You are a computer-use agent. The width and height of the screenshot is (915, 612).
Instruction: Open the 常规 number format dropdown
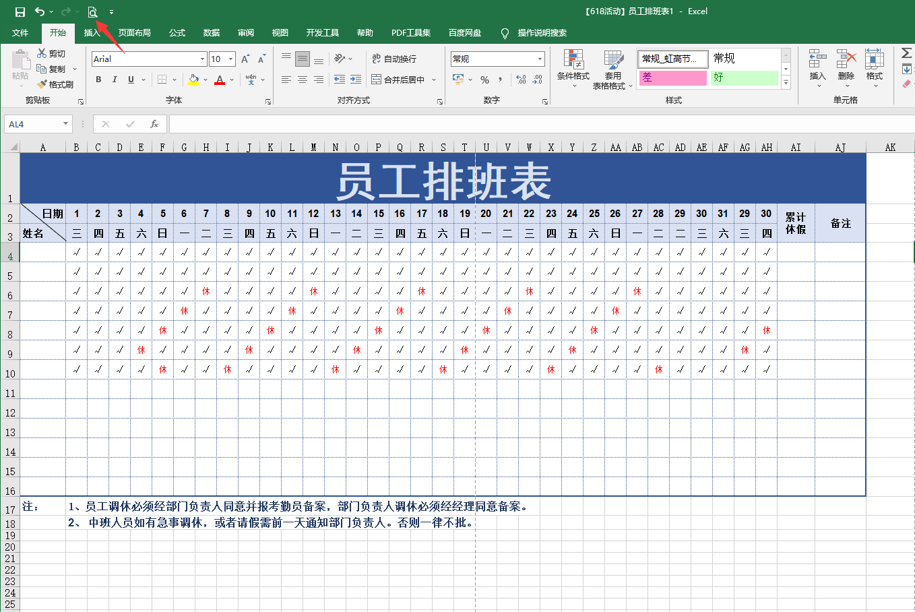pyautogui.click(x=540, y=59)
